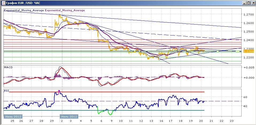Click the pink RSI overbought peak marker
The width and height of the screenshot is (256, 125).
59,91
